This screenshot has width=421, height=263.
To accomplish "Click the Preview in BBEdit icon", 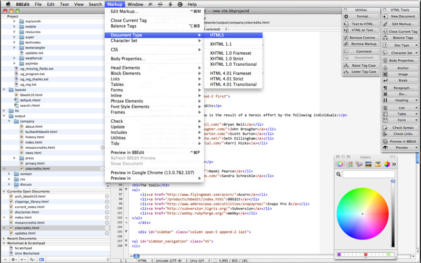I will pyautogui.click(x=385, y=141).
